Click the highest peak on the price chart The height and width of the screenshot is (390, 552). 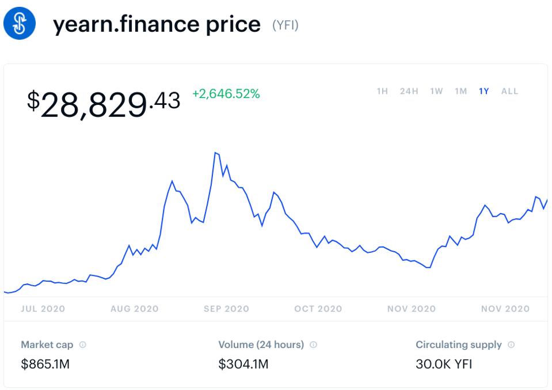[x=215, y=153]
